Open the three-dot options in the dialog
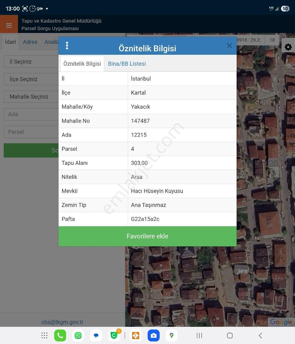Screen dimensions: 295x344 pyautogui.click(x=67, y=46)
